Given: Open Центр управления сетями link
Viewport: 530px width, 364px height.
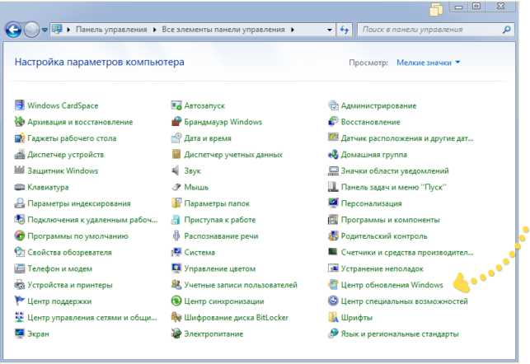Looking at the screenshot, I should [x=92, y=318].
